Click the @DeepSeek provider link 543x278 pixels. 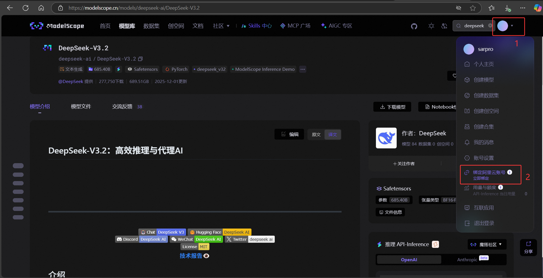tap(71, 82)
